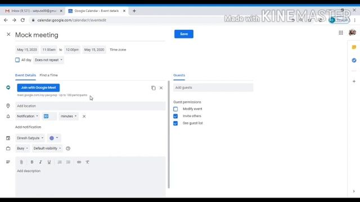Click the Add location field
360x202 pixels.
[90, 106]
